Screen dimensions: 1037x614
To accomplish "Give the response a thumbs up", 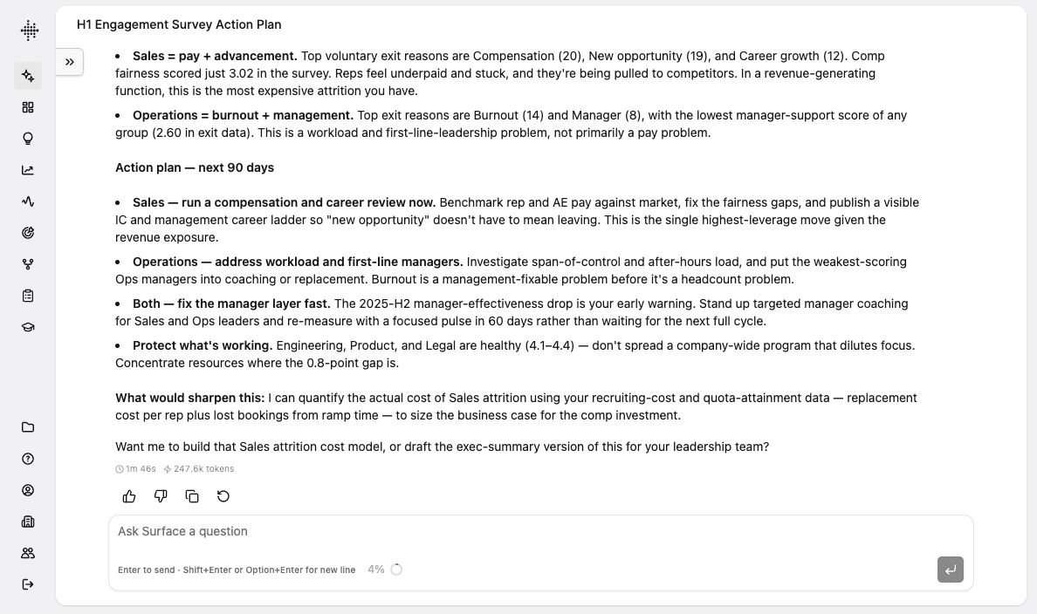I will [129, 496].
